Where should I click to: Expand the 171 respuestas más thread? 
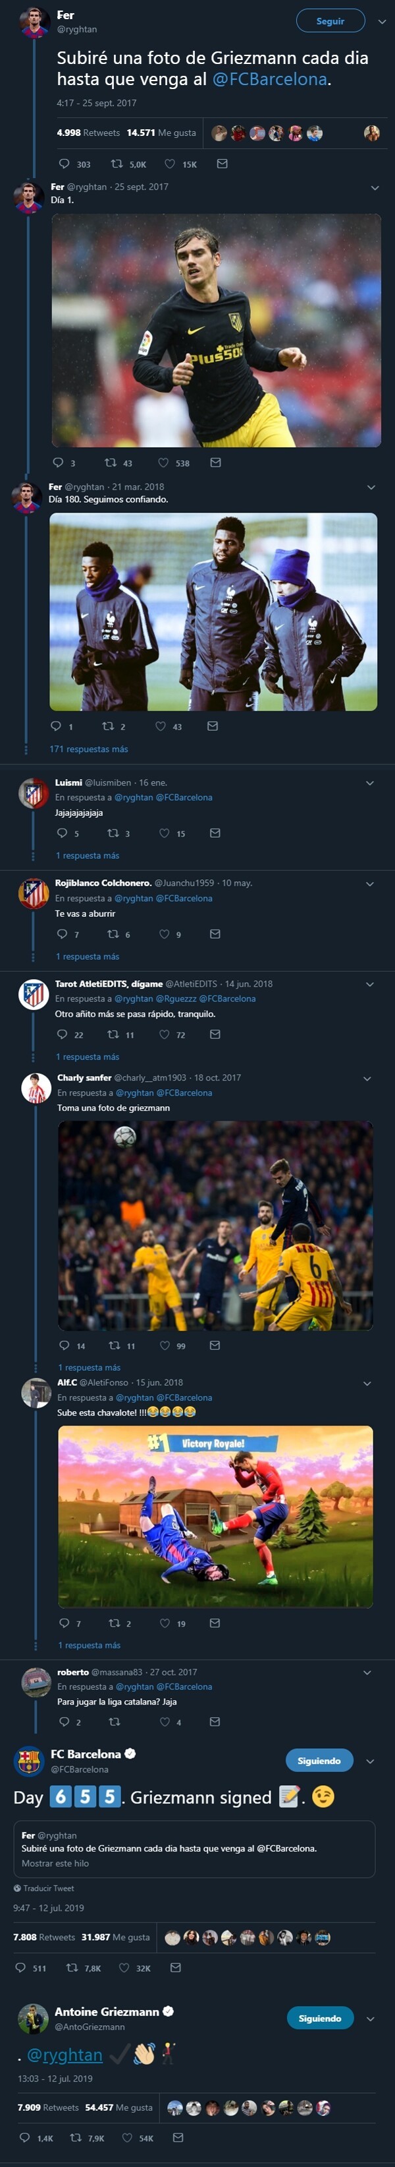[92, 747]
